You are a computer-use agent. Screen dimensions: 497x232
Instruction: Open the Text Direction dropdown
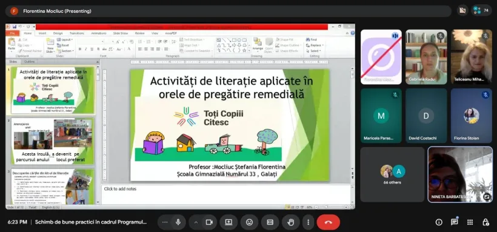point(192,39)
